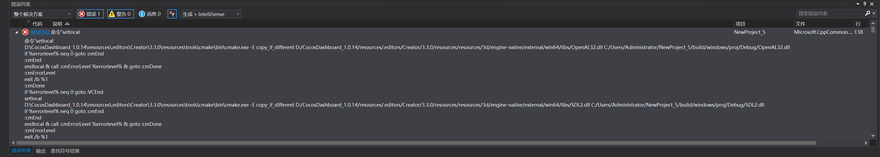Switch to the 查找符号结果 tab
The width and height of the screenshot is (880, 157).
coord(65,151)
